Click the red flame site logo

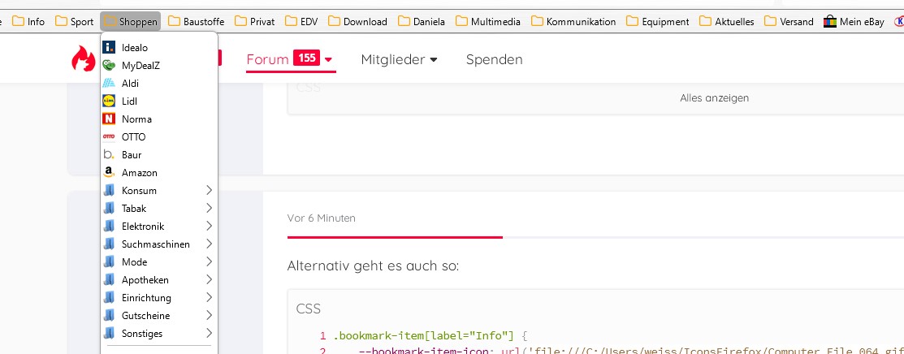(x=82, y=58)
